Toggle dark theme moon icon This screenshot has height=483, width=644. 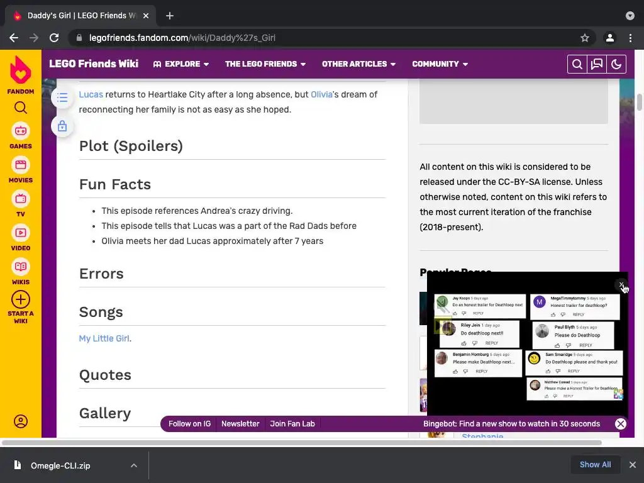coord(616,64)
